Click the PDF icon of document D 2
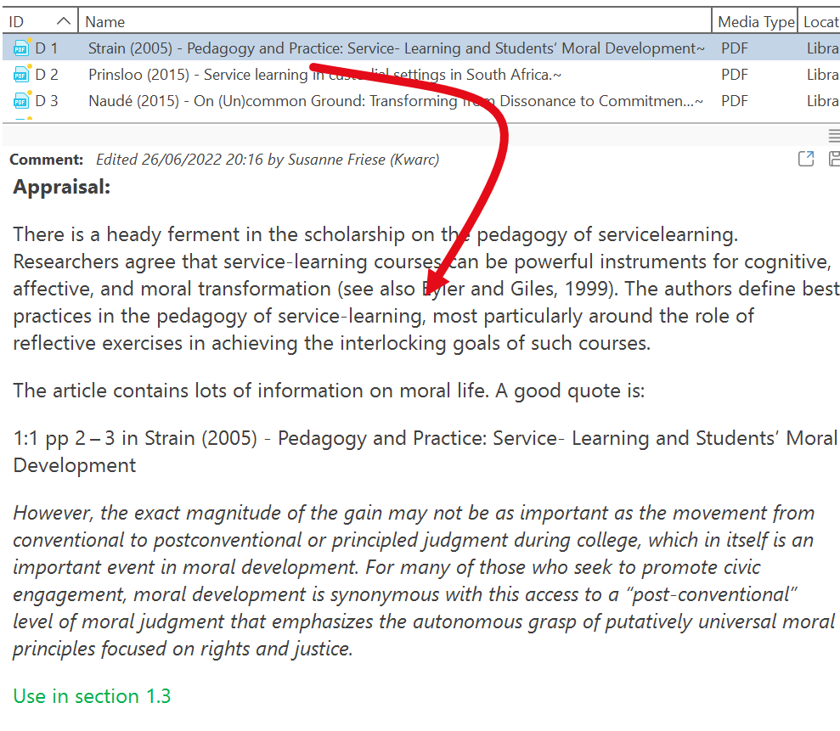840x731 pixels. (21, 76)
